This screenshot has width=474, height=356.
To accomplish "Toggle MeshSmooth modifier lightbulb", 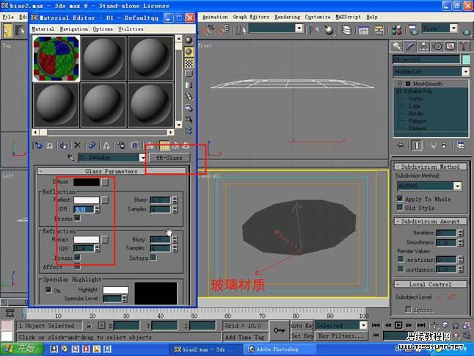I will tap(400, 84).
